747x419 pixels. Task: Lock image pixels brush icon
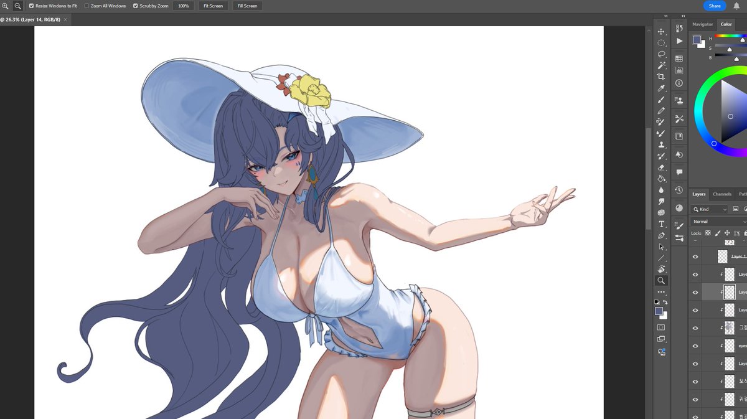(717, 233)
